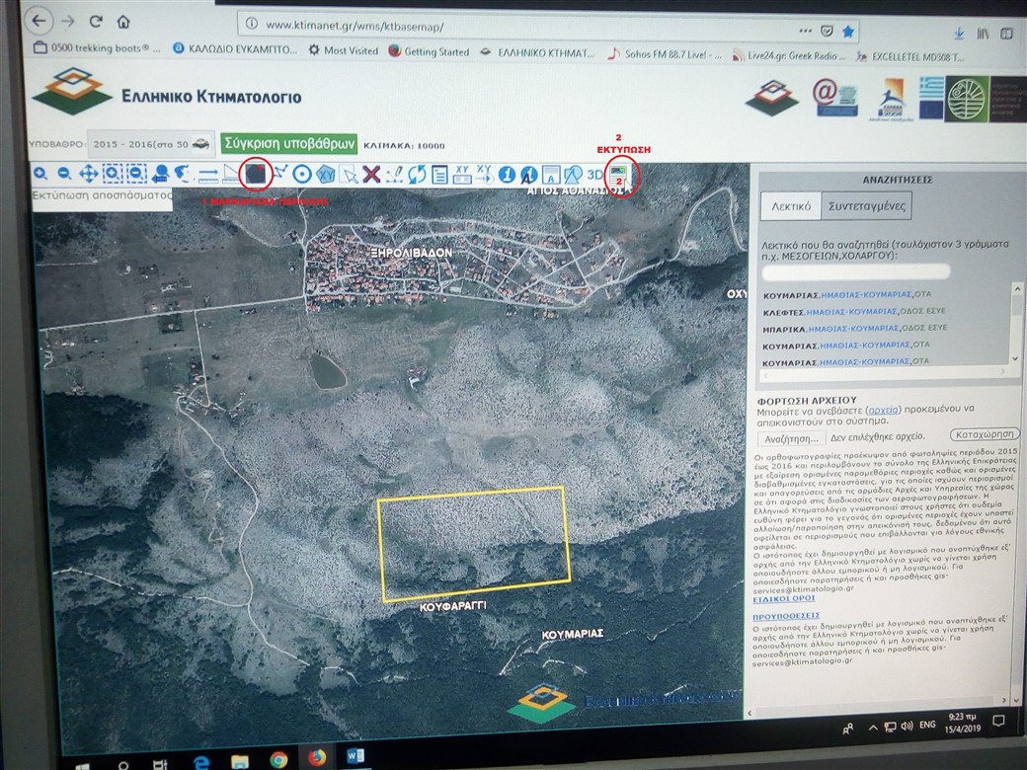This screenshot has height=770, width=1027.
Task: Click the refresh arrows map tool
Action: (417, 175)
